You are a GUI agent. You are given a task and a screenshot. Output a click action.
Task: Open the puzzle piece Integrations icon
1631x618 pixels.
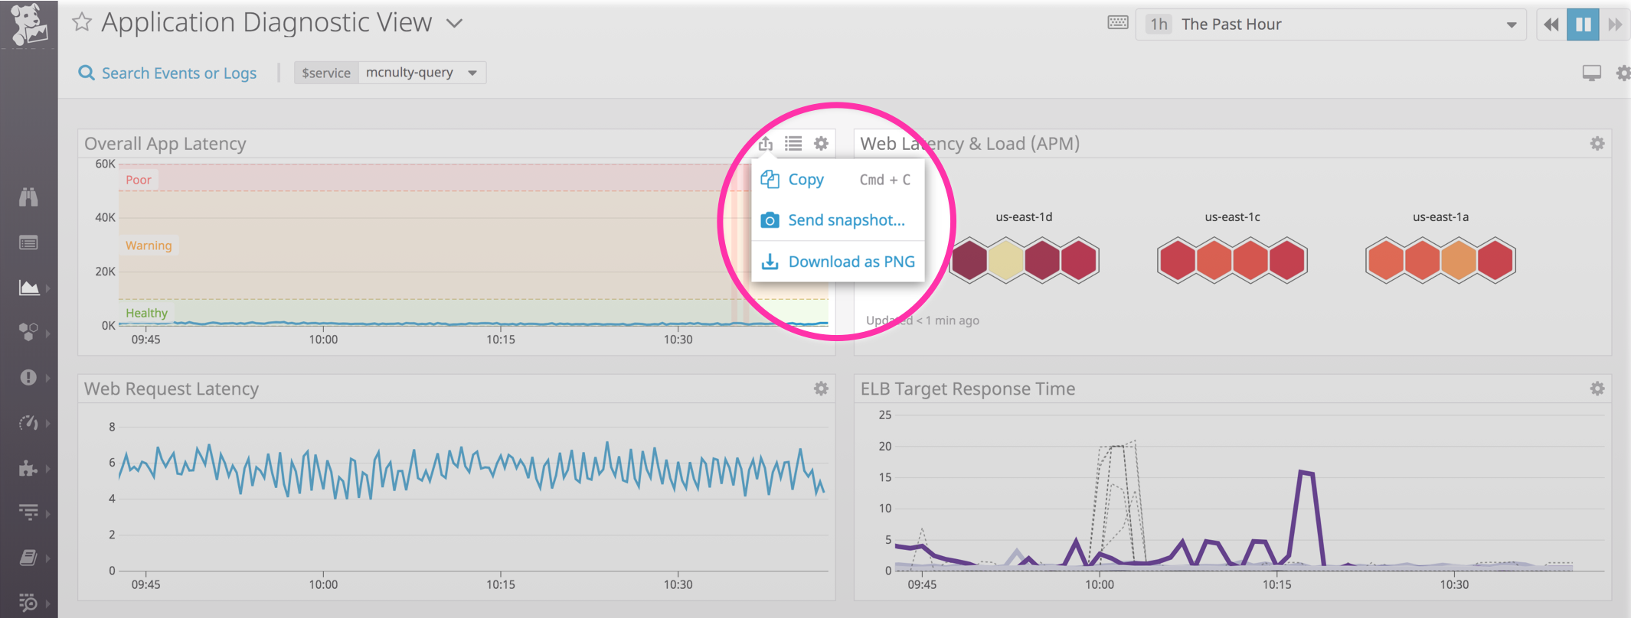point(28,468)
